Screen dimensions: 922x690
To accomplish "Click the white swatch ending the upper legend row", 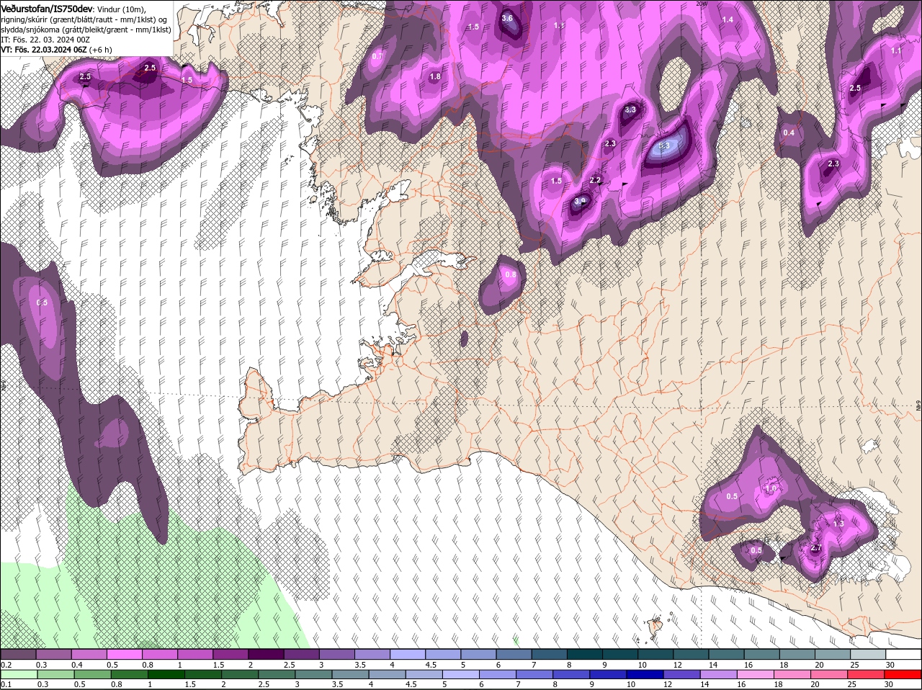I will 903,655.
